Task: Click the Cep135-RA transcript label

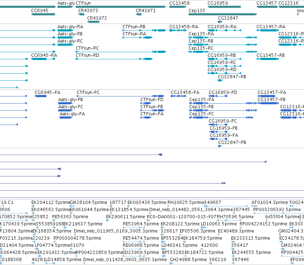Action: click(201, 34)
